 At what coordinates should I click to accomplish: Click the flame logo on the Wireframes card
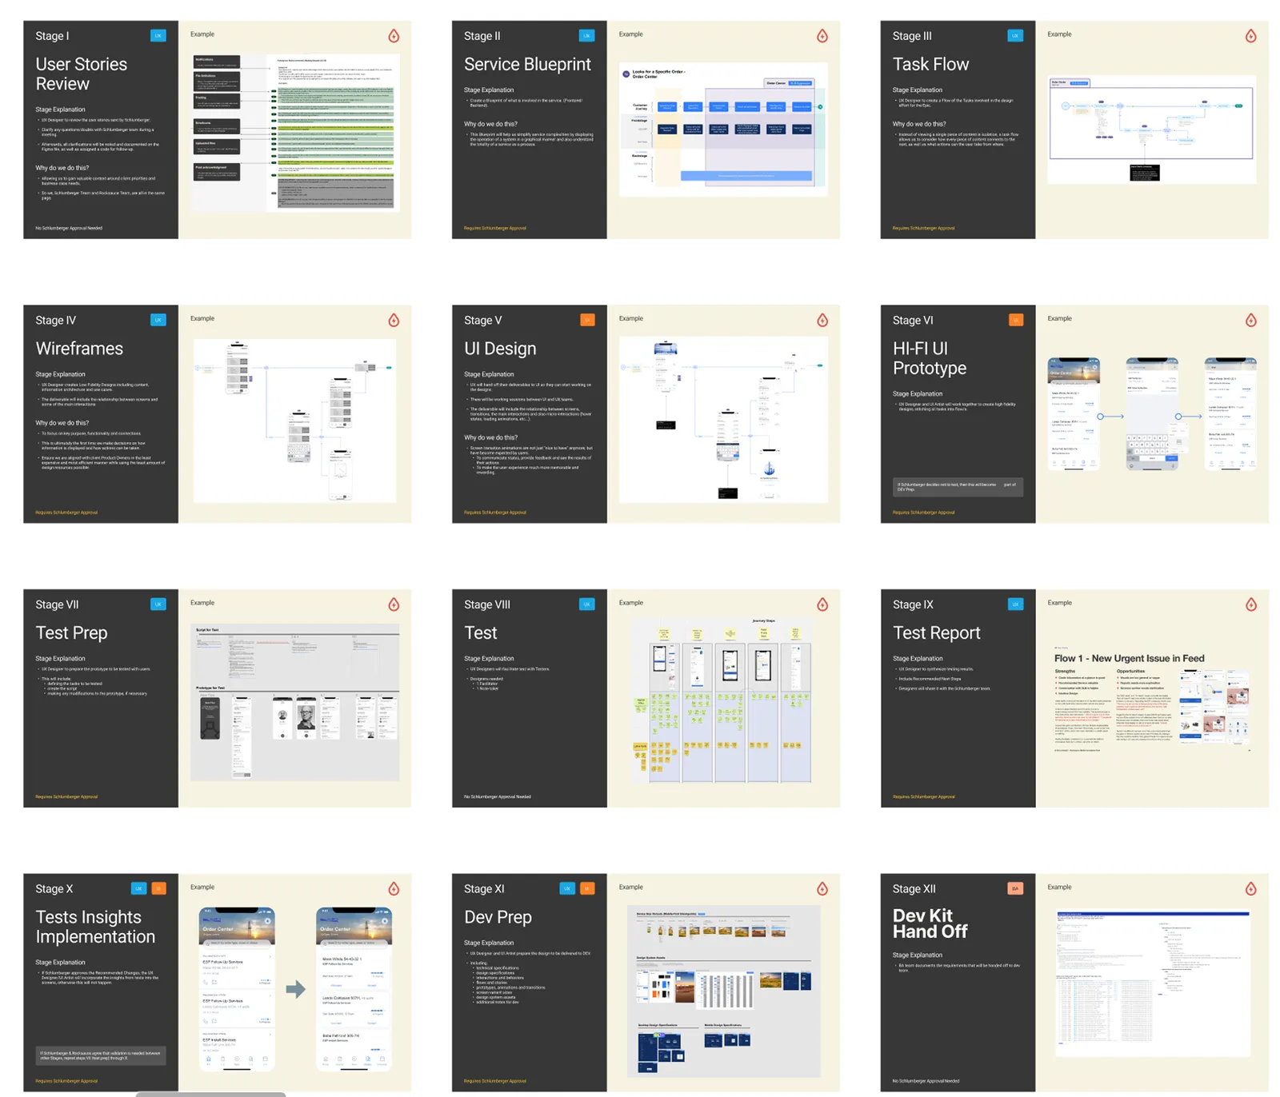click(394, 320)
